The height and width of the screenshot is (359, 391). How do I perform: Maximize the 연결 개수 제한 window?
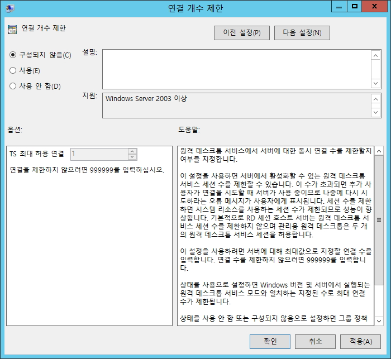[354, 7]
